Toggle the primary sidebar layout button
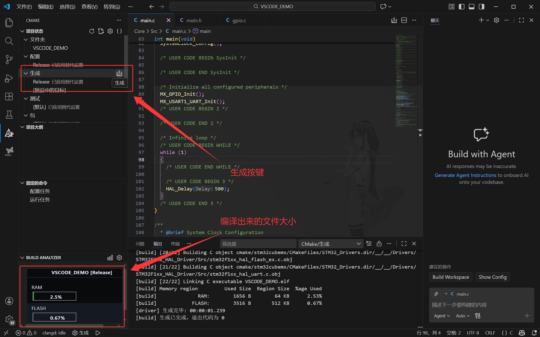540x337 pixels. pyautogui.click(x=461, y=7)
